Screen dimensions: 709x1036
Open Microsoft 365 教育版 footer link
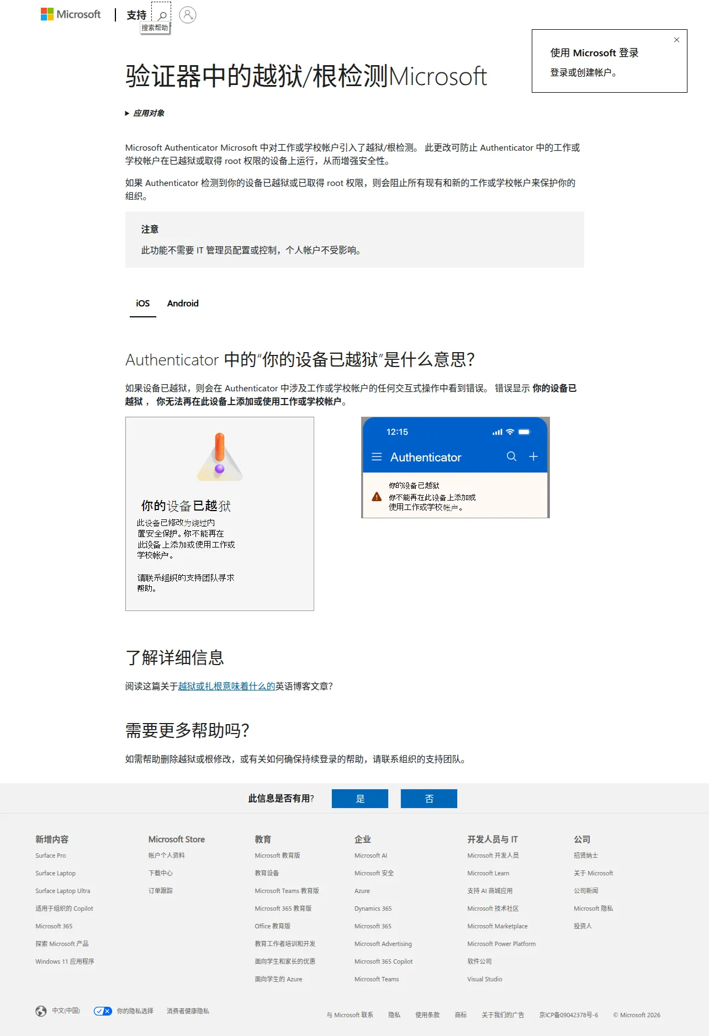point(283,909)
